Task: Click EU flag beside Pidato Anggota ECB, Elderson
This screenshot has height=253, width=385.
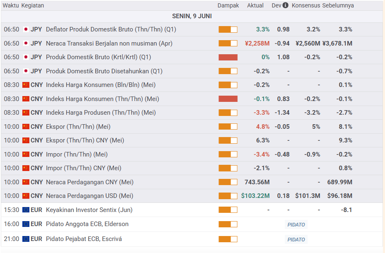Action: (26, 224)
